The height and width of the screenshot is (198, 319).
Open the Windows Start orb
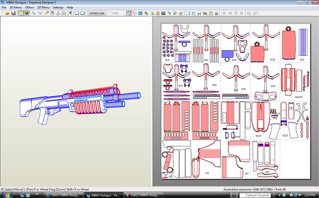pyautogui.click(x=7, y=195)
